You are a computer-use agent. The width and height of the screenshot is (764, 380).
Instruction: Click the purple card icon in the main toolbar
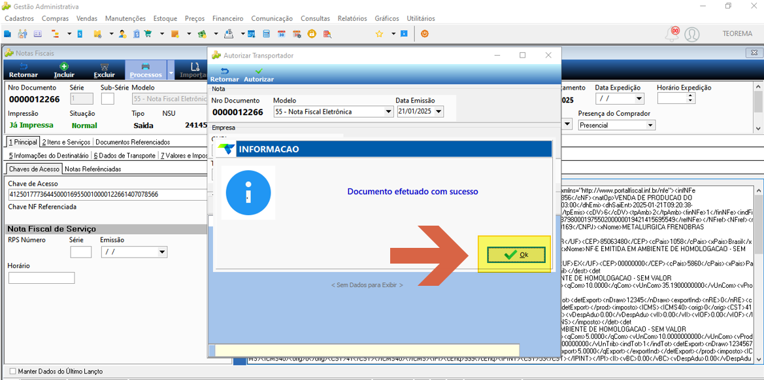coord(37,33)
